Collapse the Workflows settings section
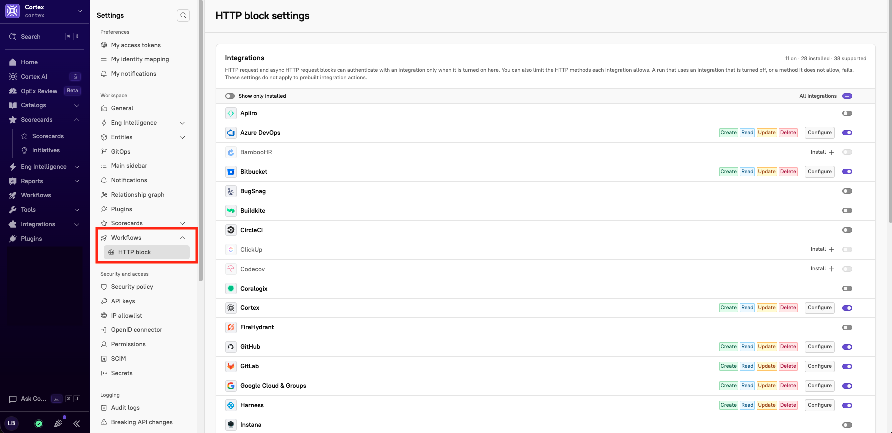Viewport: 892px width, 433px height. click(182, 238)
